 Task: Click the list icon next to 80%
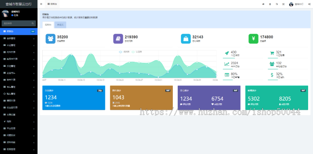[227, 75]
